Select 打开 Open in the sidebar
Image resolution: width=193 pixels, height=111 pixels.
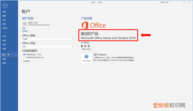[4, 20]
